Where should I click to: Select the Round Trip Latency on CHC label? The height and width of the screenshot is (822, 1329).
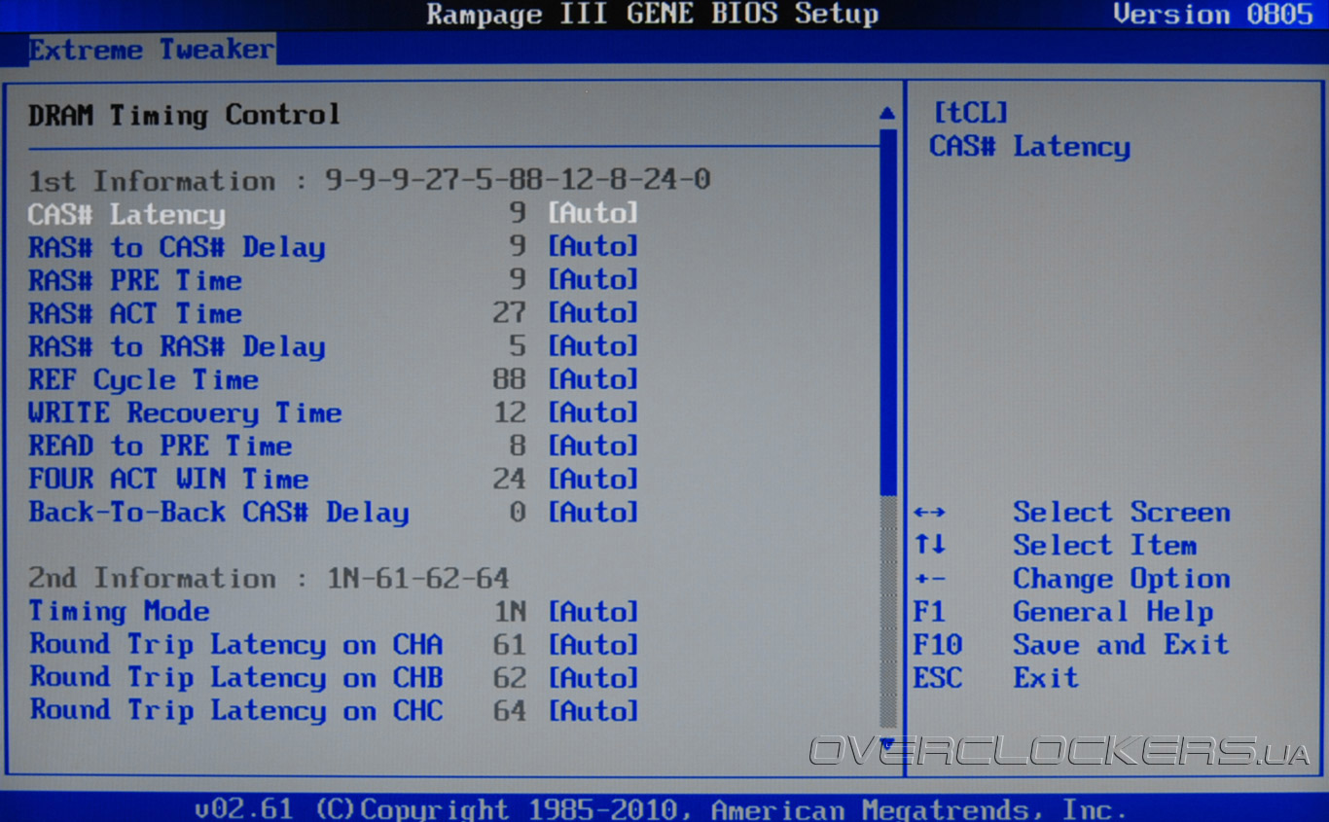[x=235, y=710]
